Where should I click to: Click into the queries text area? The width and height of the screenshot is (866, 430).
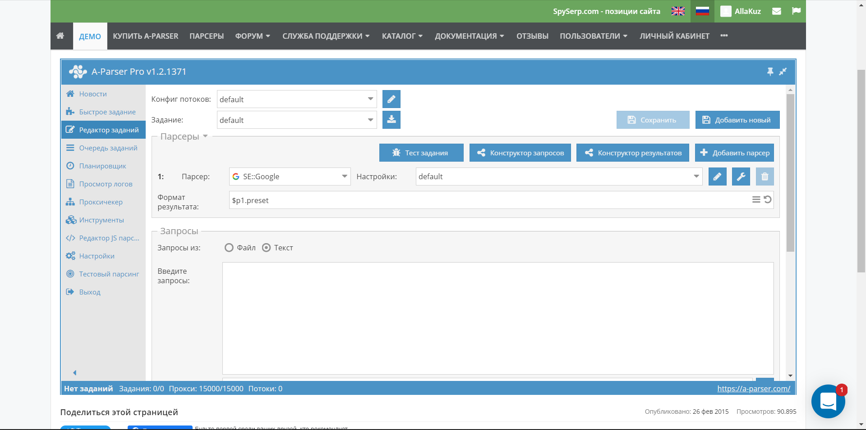coord(498,318)
